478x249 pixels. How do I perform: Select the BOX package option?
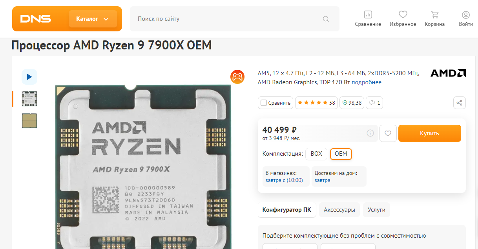[316, 154]
